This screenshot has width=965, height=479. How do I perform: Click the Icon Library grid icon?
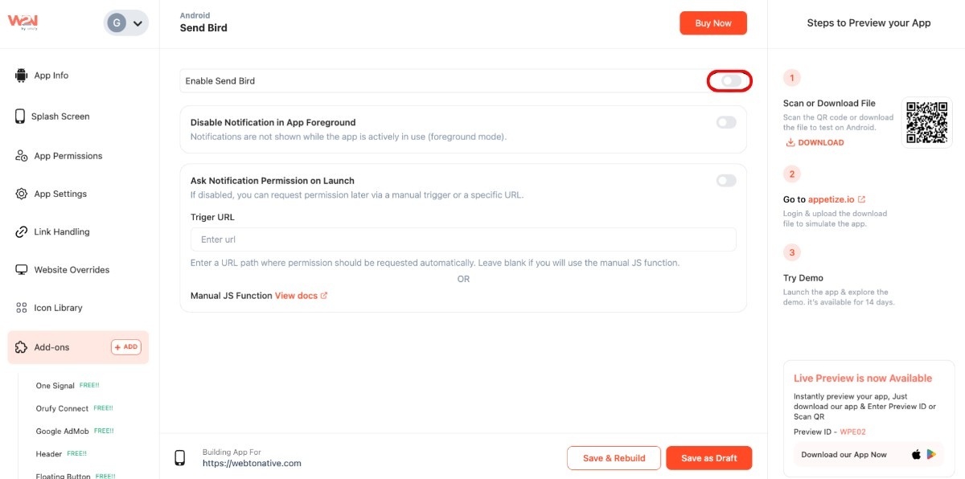pos(22,308)
